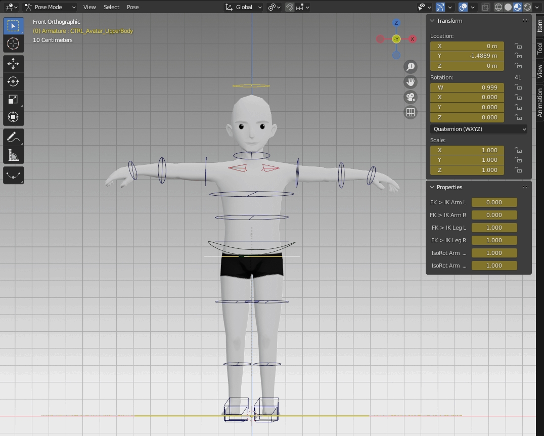Toggle the Location X lock

pos(518,46)
